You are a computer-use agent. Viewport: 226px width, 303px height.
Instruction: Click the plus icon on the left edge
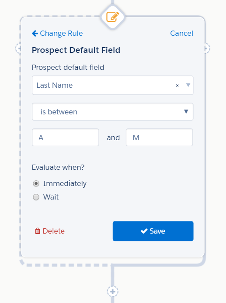(18, 48)
